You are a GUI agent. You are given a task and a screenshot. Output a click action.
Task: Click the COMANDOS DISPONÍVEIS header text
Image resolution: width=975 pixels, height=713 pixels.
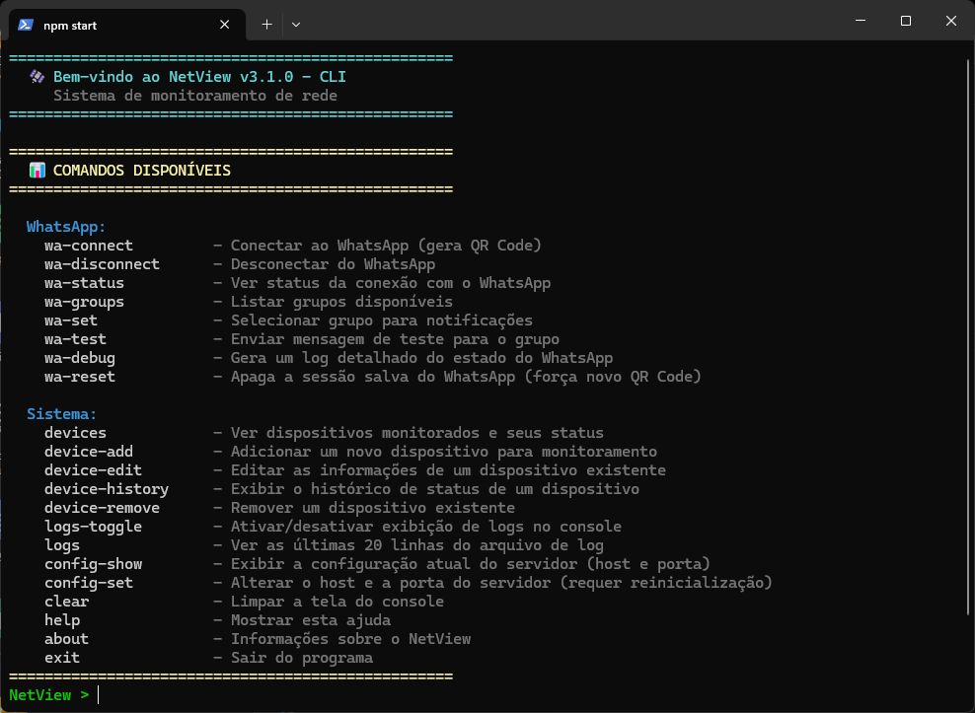[142, 171]
